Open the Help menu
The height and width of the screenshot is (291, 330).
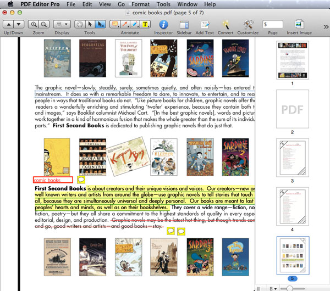[210, 4]
